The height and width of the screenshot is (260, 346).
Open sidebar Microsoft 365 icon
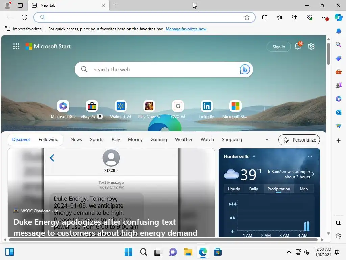click(339, 99)
